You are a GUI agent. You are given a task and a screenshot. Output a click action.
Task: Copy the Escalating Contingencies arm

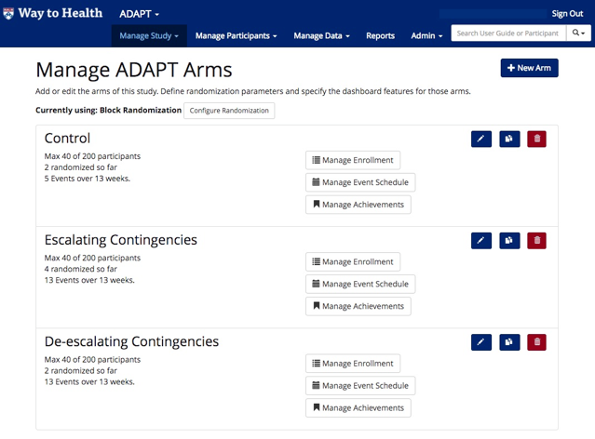point(509,241)
